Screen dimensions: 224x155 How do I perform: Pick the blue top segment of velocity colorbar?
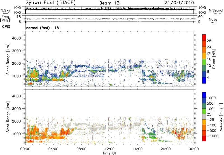(204, 95)
